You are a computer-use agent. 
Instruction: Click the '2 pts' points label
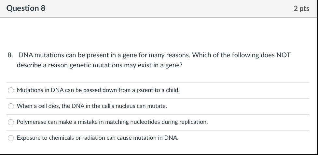(301, 8)
